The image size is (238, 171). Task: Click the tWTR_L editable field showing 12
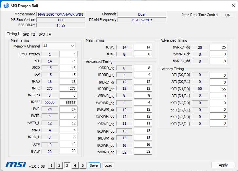[x=68, y=123]
